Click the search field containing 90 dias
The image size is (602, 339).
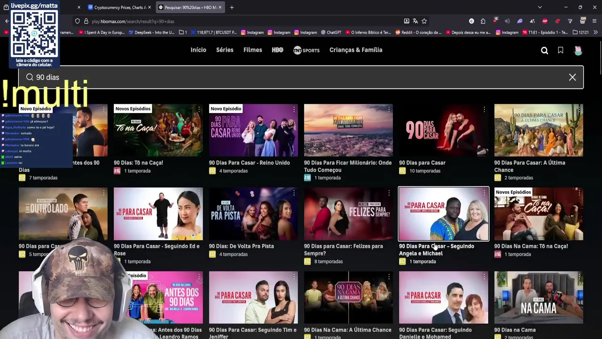coord(301,77)
